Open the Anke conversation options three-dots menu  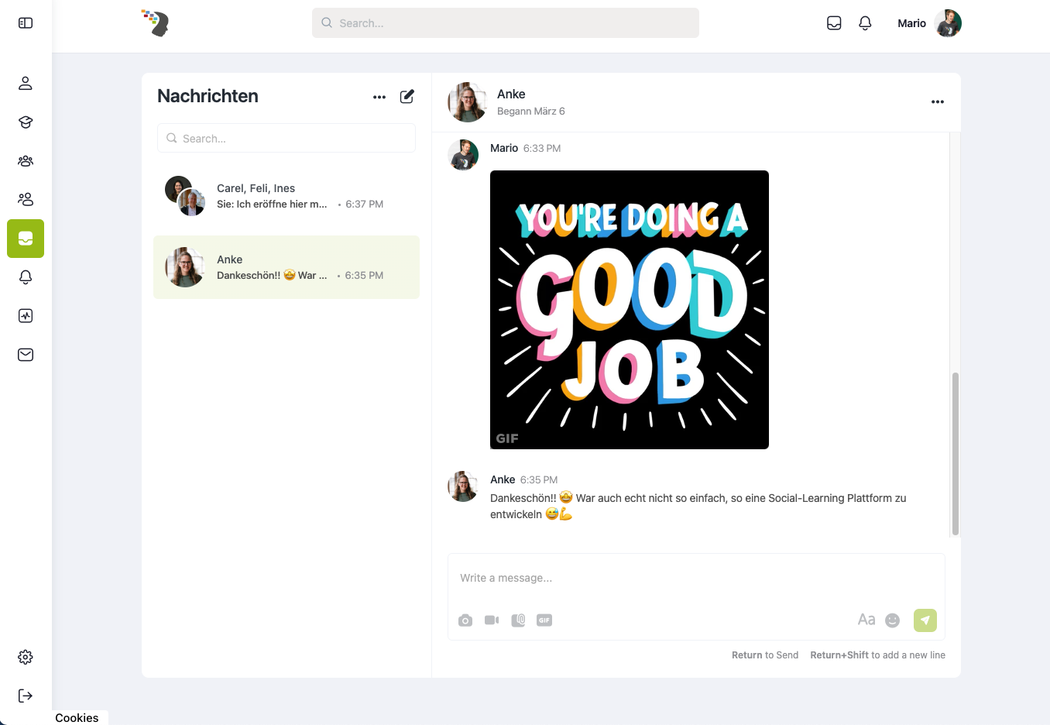coord(938,102)
